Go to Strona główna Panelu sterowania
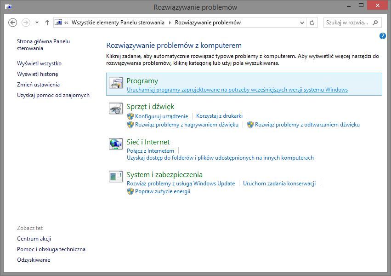Image resolution: width=391 pixels, height=276 pixels. pos(43,45)
